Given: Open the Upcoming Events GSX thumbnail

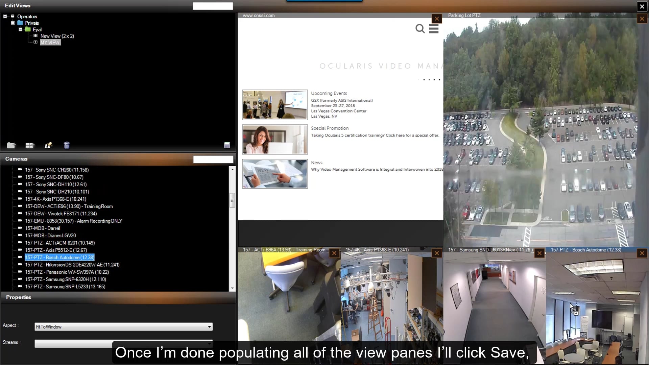Looking at the screenshot, I should point(274,105).
